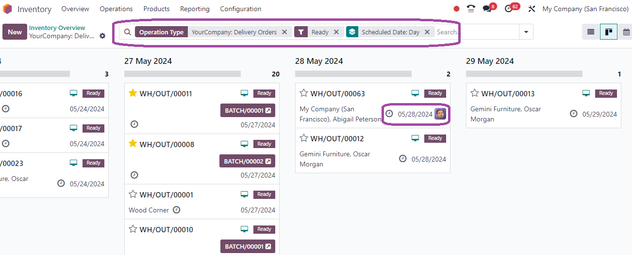Click the debug tools wrench icon
Screen dimensions: 632x255
[532, 9]
